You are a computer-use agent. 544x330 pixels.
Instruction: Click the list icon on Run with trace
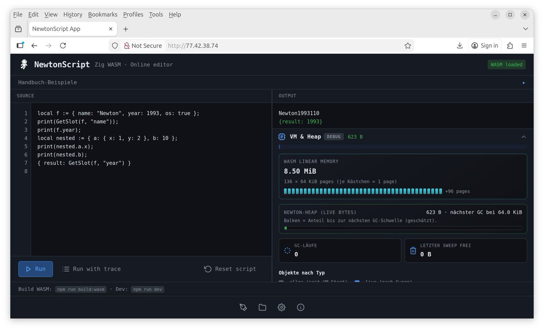pos(66,269)
